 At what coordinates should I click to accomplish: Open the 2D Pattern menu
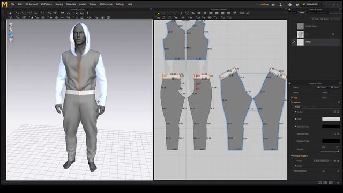47,4
